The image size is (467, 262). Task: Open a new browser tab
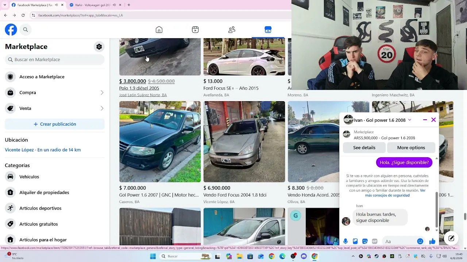click(129, 5)
